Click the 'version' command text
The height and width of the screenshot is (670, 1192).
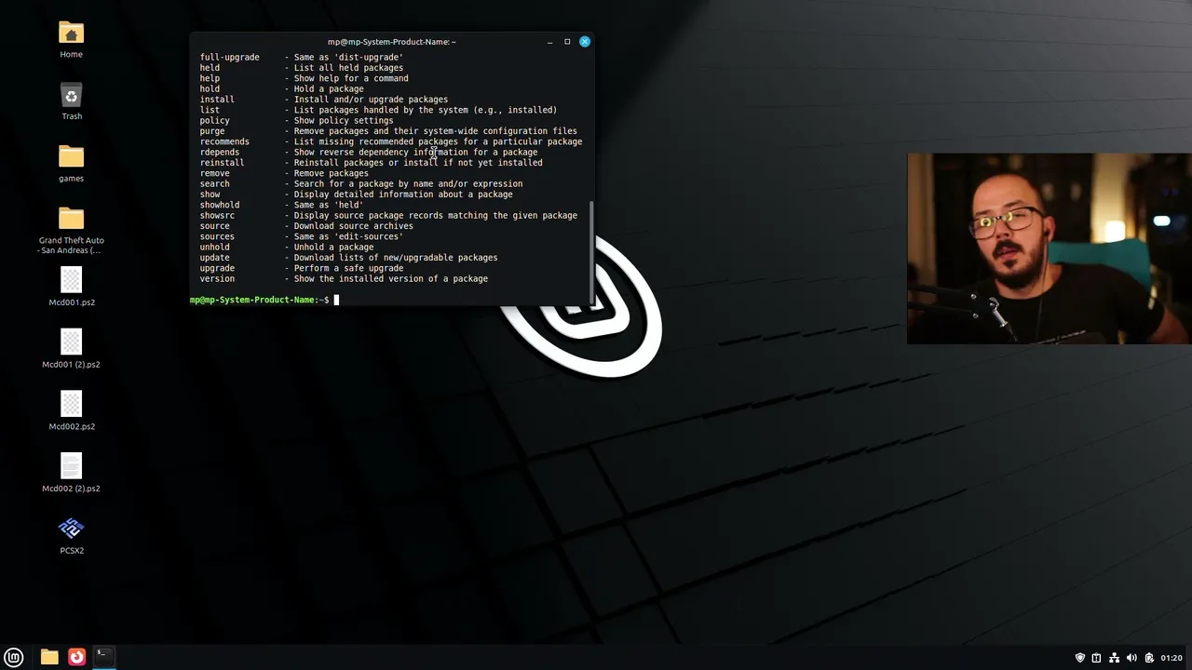[217, 279]
